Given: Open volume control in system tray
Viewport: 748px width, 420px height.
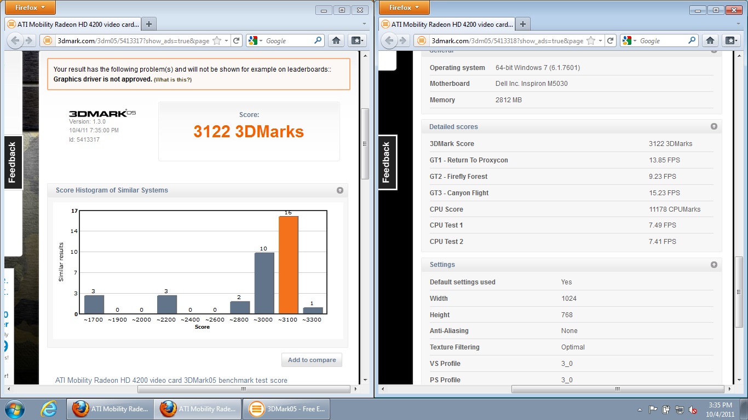Looking at the screenshot, I should coord(693,410).
